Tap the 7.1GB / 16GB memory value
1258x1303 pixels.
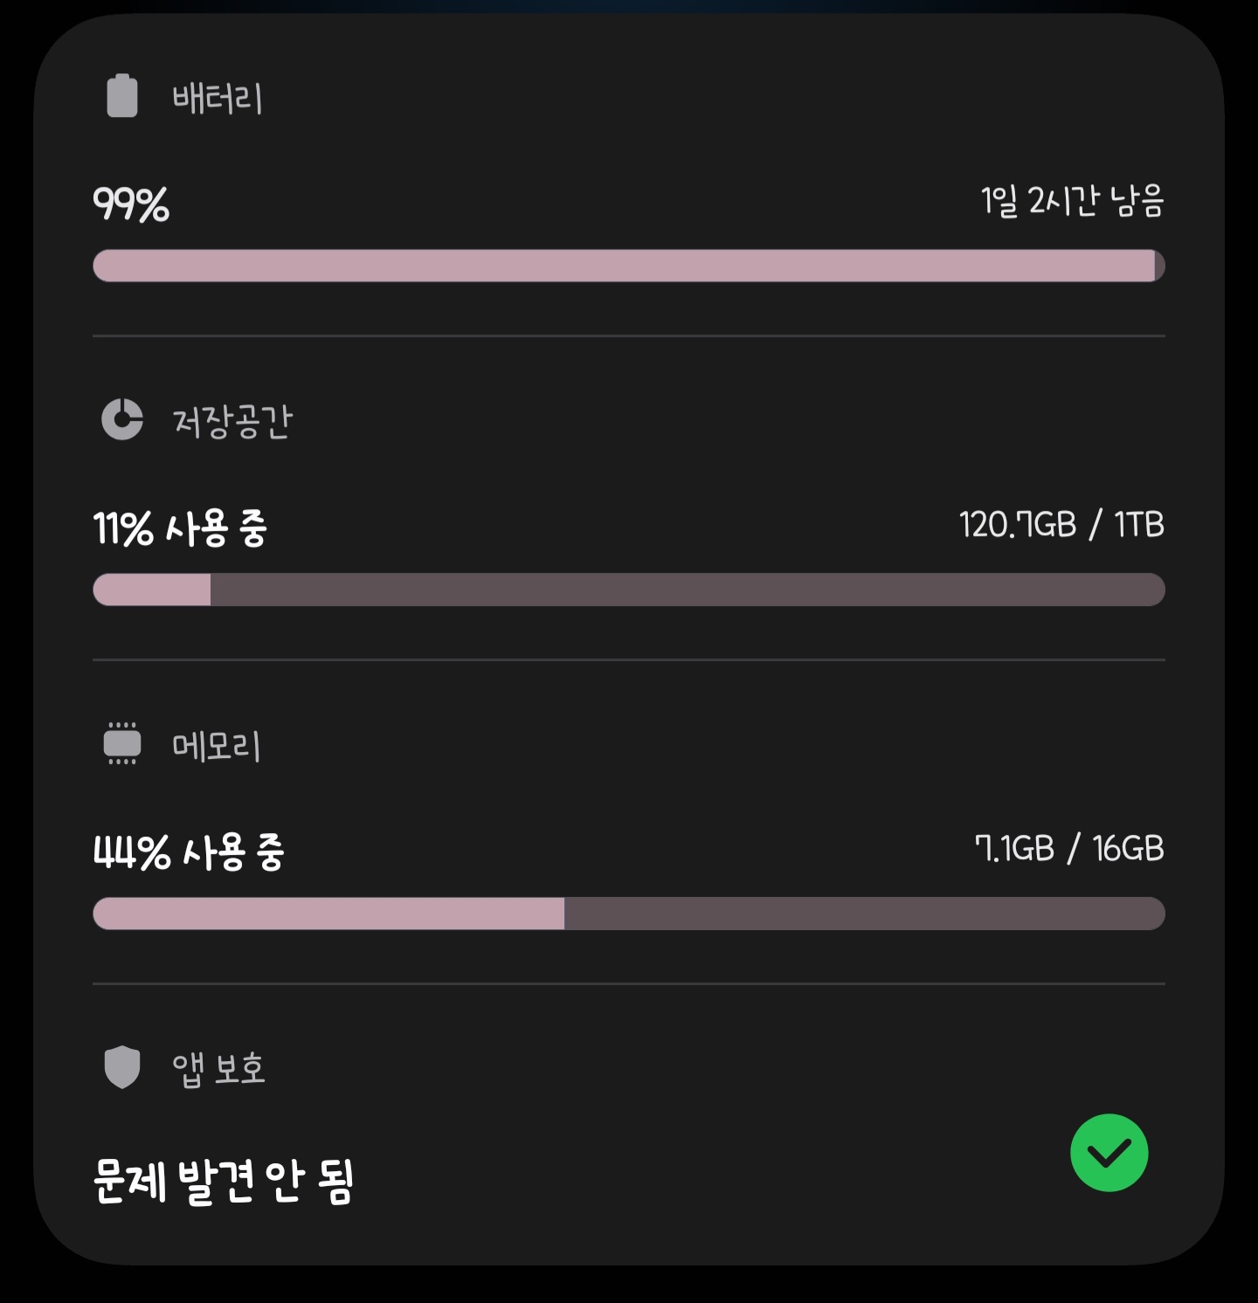(x=1069, y=849)
